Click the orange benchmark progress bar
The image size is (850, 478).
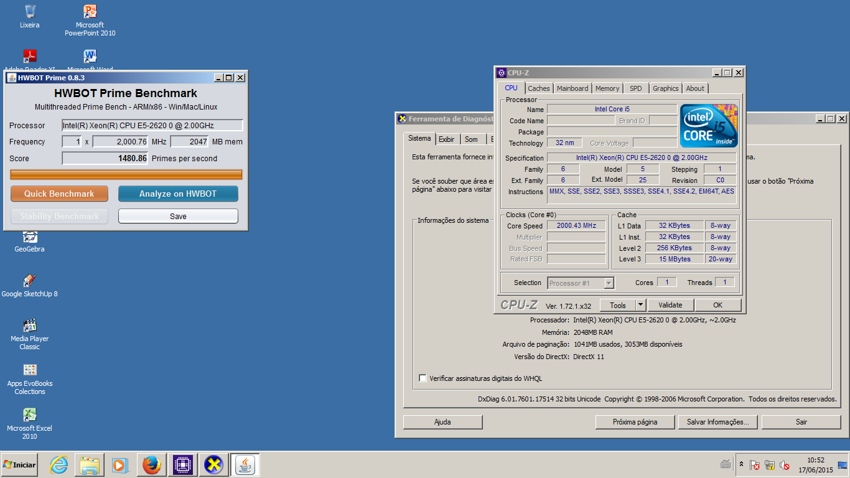click(126, 175)
